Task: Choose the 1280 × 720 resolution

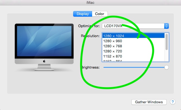Action: (x=133, y=51)
